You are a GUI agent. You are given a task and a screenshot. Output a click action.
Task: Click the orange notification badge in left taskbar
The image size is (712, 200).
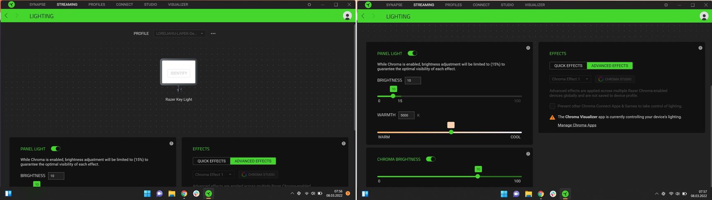[348, 193]
